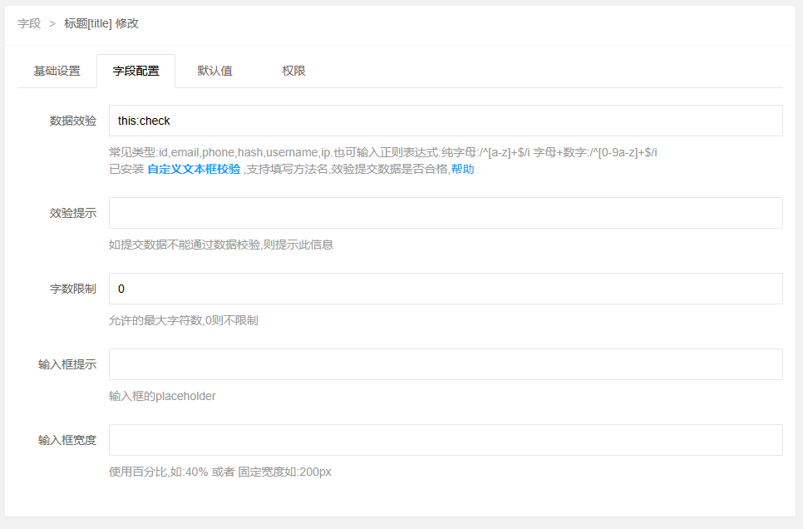Click hint 使用百分比,如:40%
803x529 pixels.
[220, 472]
